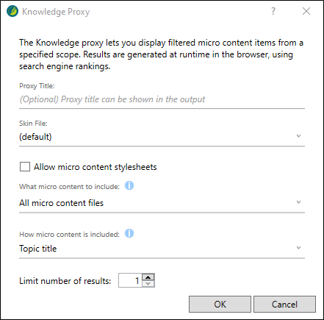Click the Cancel button
324x320 pixels.
coord(284,304)
